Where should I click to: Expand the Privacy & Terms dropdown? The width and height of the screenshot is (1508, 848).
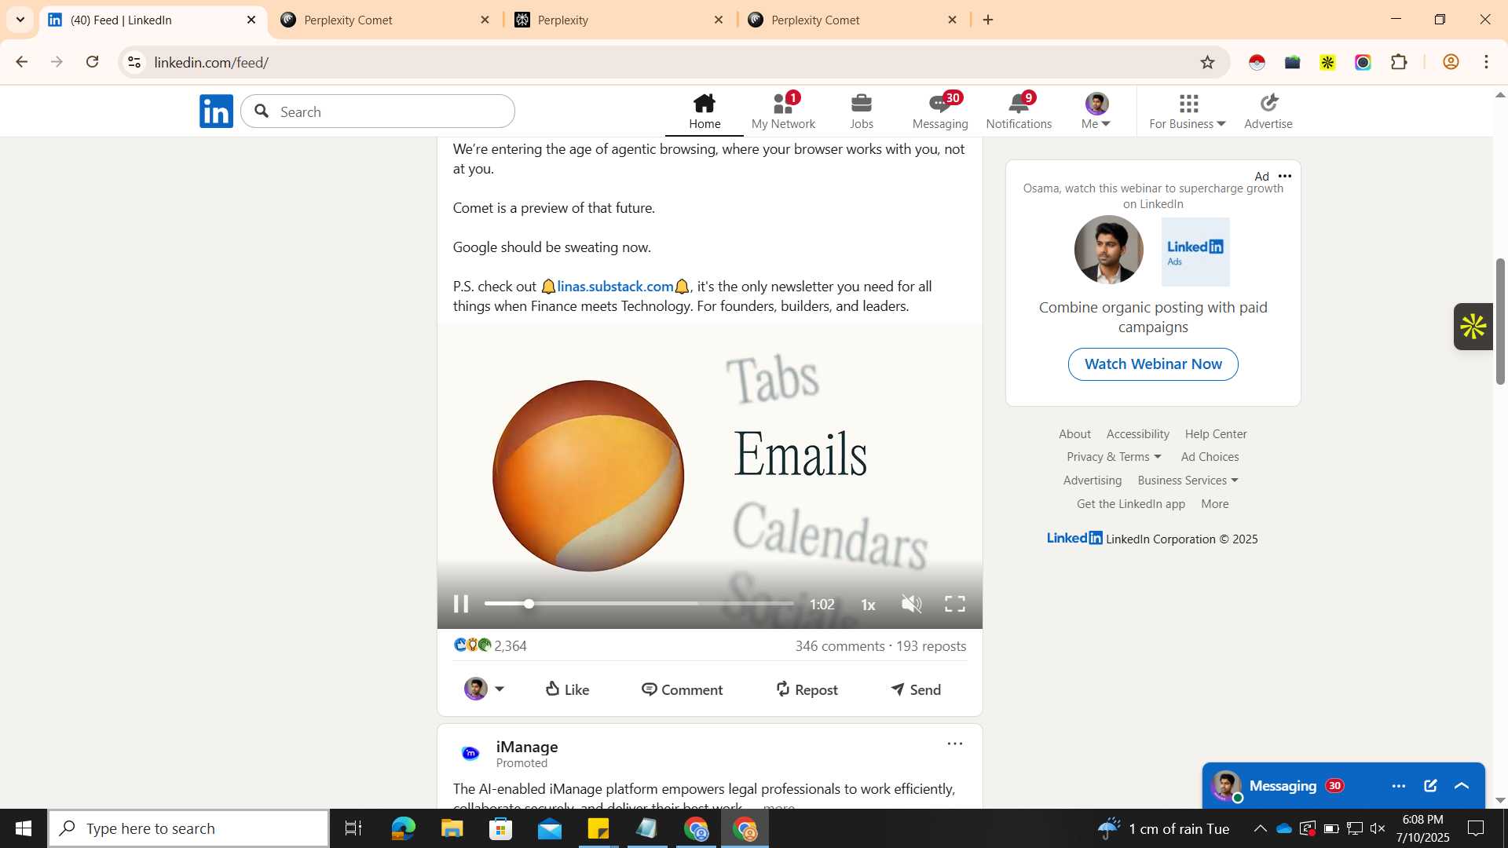[x=1114, y=457]
